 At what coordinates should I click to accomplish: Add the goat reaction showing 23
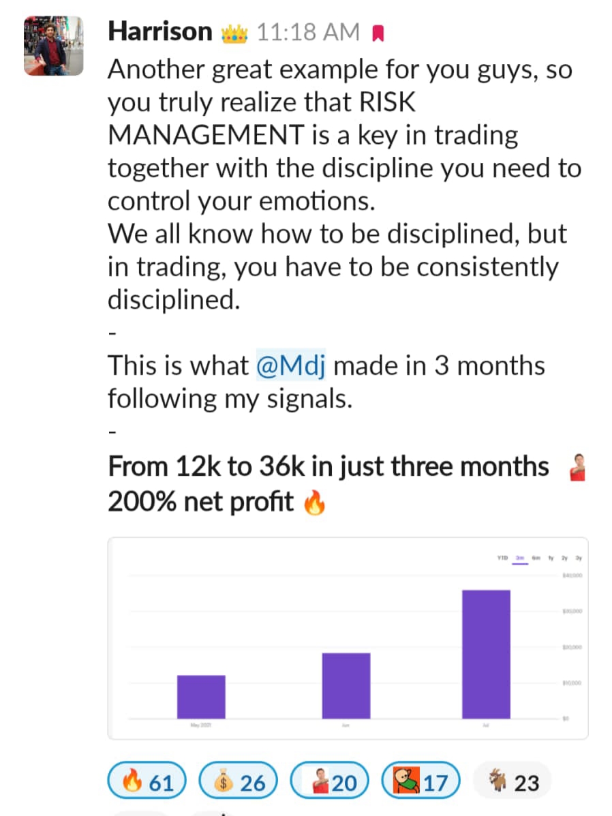(512, 780)
